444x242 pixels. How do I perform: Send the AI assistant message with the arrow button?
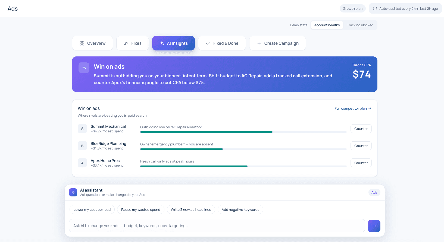[x=374, y=226]
